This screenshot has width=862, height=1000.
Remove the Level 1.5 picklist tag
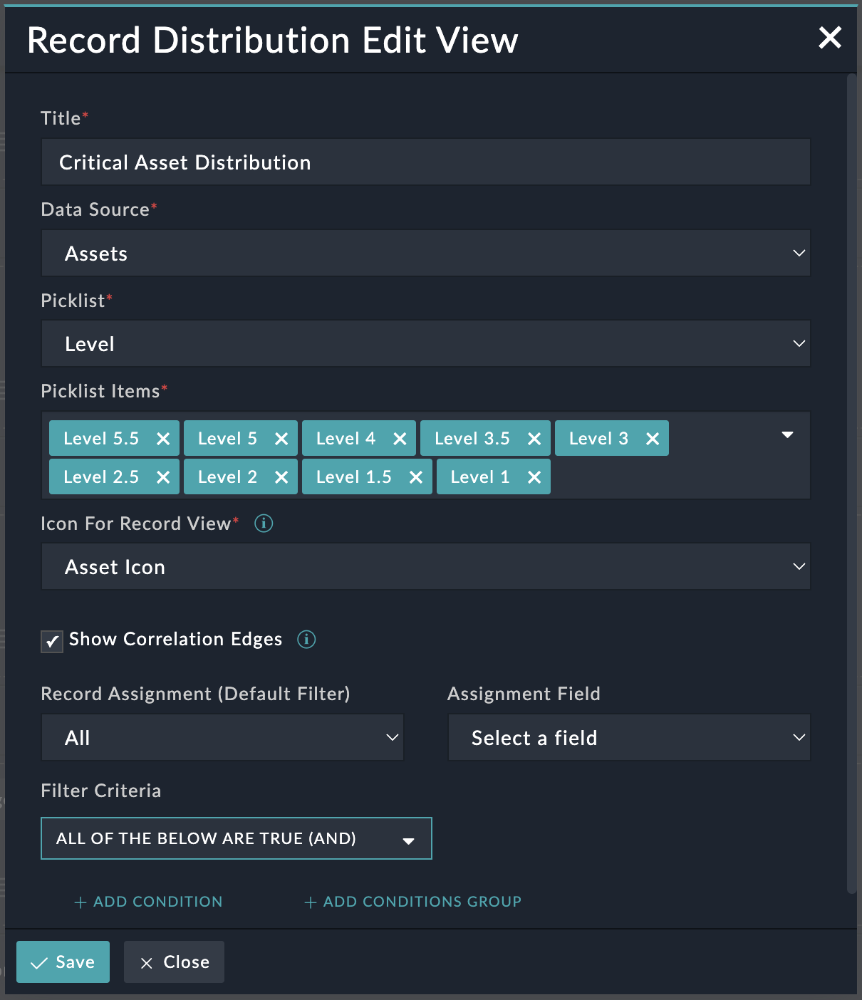[416, 477]
